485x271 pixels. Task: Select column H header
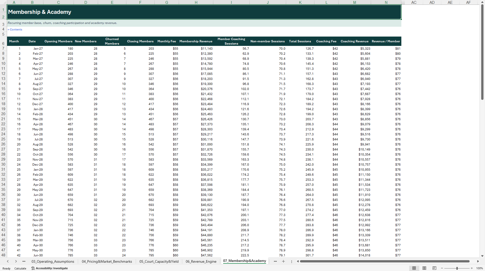point(196,3)
